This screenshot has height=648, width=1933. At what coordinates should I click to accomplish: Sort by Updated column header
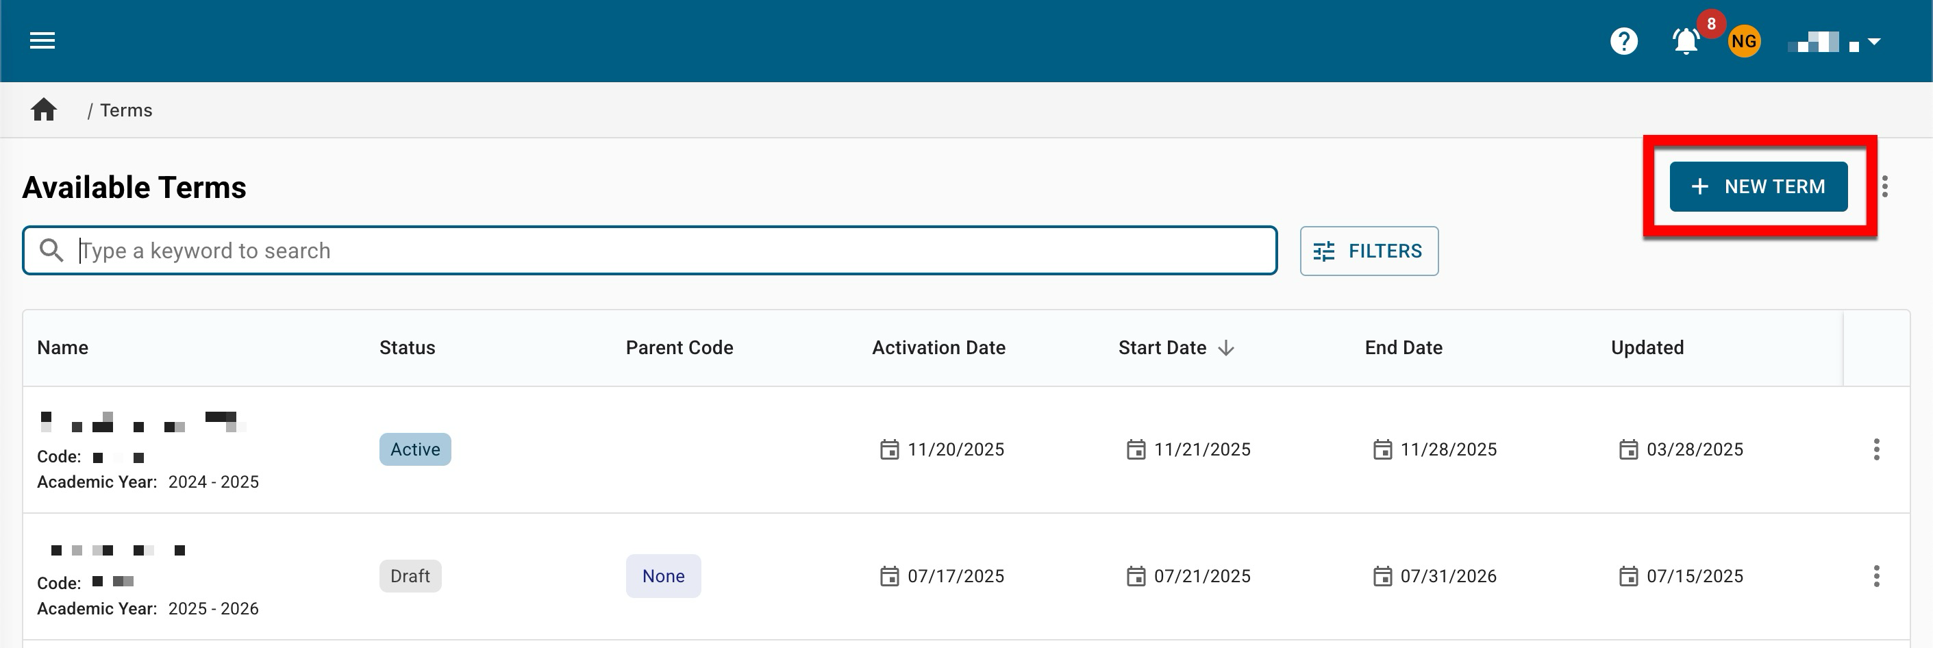pyautogui.click(x=1647, y=348)
